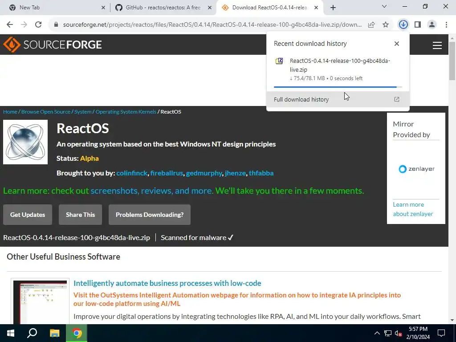Reload the SourceForge download page
The image size is (456, 342).
click(38, 25)
